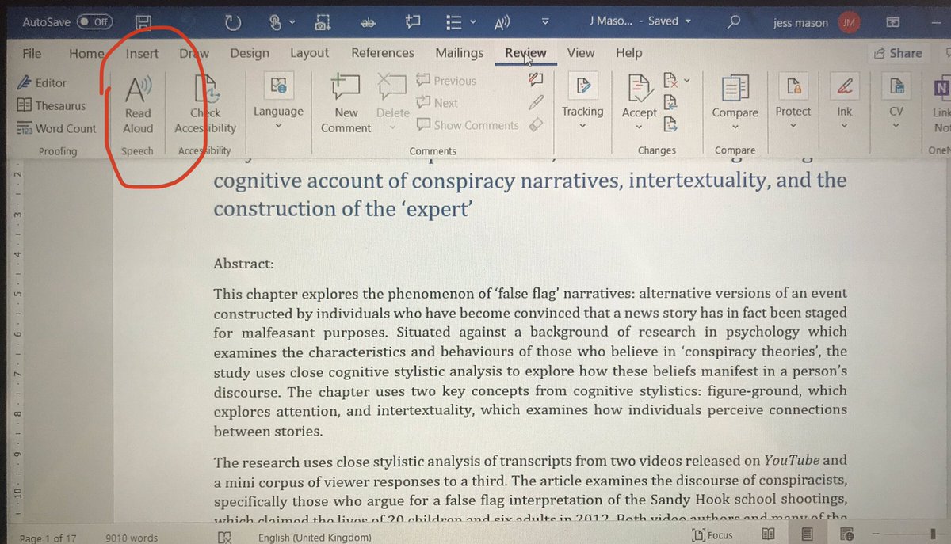
Task: Open the Editor proofing tool
Action: coord(42,82)
